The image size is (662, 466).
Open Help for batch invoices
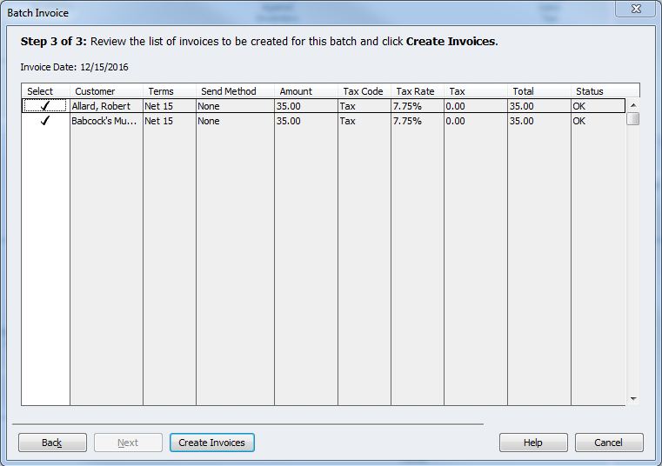[x=532, y=443]
